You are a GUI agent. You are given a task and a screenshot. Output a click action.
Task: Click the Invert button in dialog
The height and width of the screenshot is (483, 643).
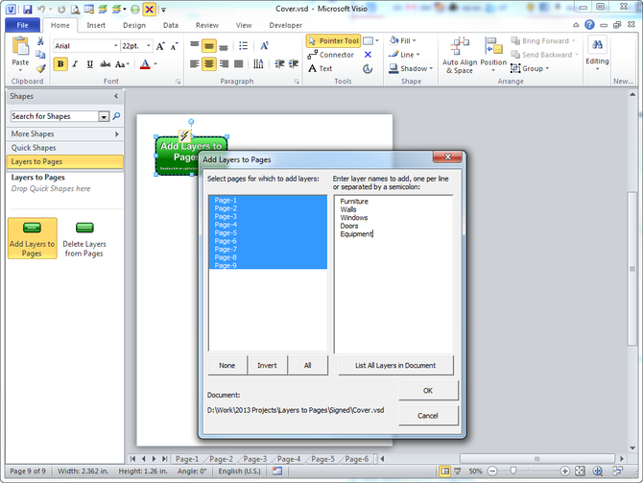point(268,365)
